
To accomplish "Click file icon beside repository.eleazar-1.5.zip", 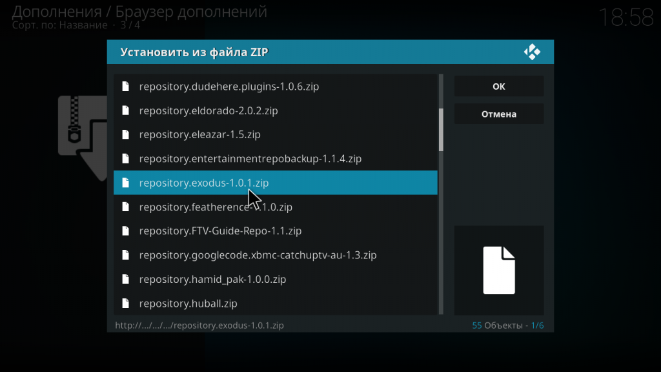I will pyautogui.click(x=125, y=134).
